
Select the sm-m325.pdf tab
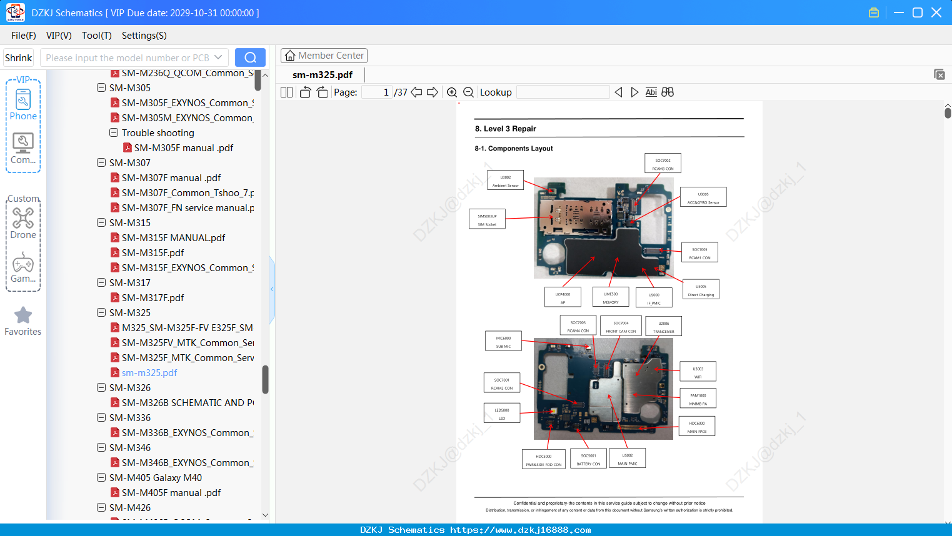coord(323,74)
